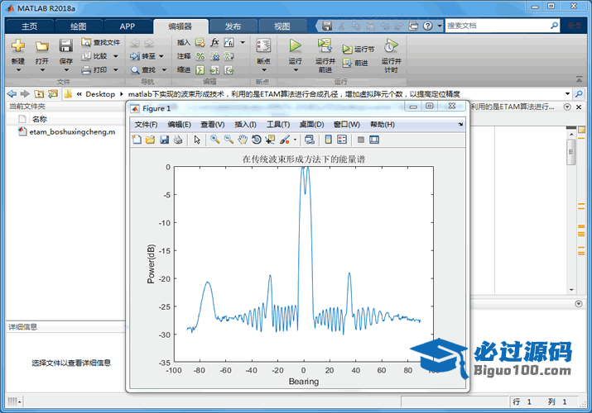Image resolution: width=592 pixels, height=413 pixels.
Task: Save the script with the Save icon
Action: pos(65,46)
